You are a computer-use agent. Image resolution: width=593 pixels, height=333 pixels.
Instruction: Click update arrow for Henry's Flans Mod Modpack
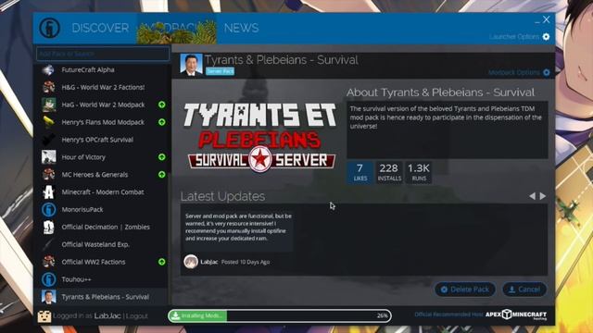[162, 122]
